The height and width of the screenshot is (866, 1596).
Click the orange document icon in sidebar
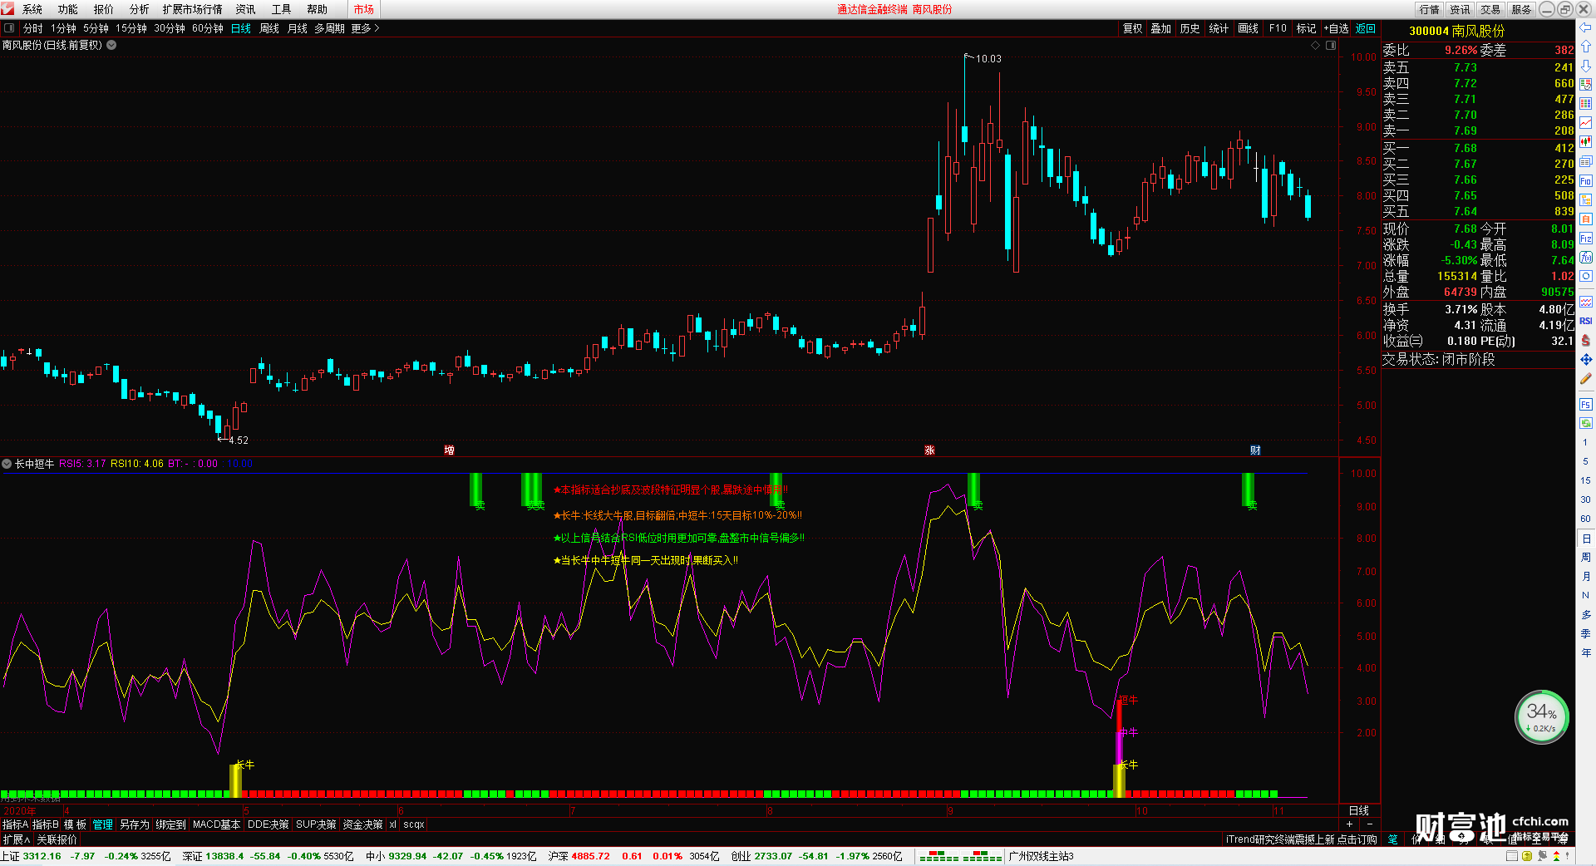[x=1586, y=219]
